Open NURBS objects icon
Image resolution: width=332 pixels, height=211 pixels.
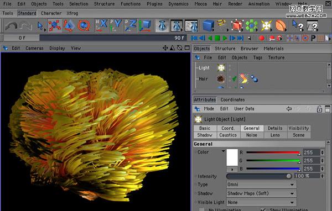point(237,25)
